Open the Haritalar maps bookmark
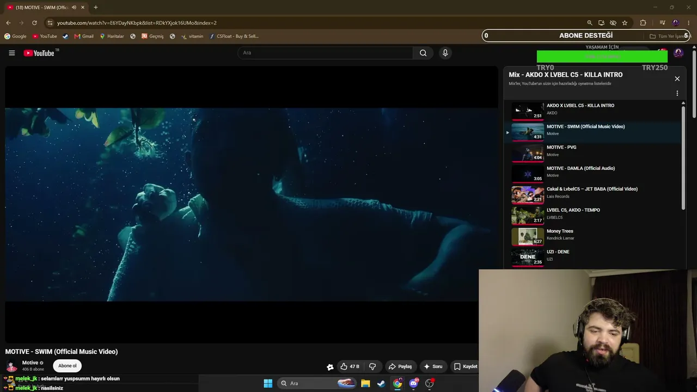 click(x=112, y=36)
